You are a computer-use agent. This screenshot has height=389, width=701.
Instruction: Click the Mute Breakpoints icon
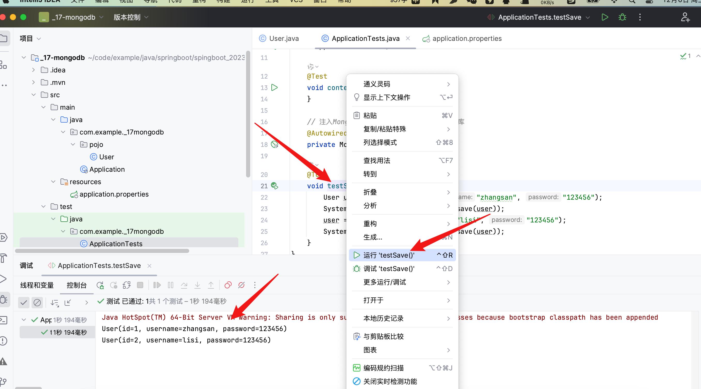pyautogui.click(x=241, y=285)
